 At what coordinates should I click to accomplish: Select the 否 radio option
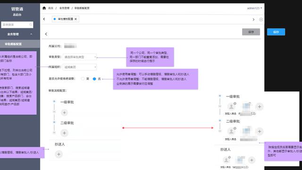[94, 79]
